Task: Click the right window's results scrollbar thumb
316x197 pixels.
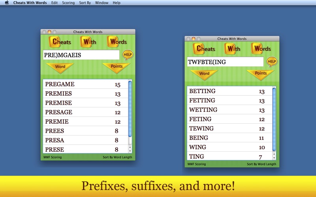Action: [x=274, y=120]
